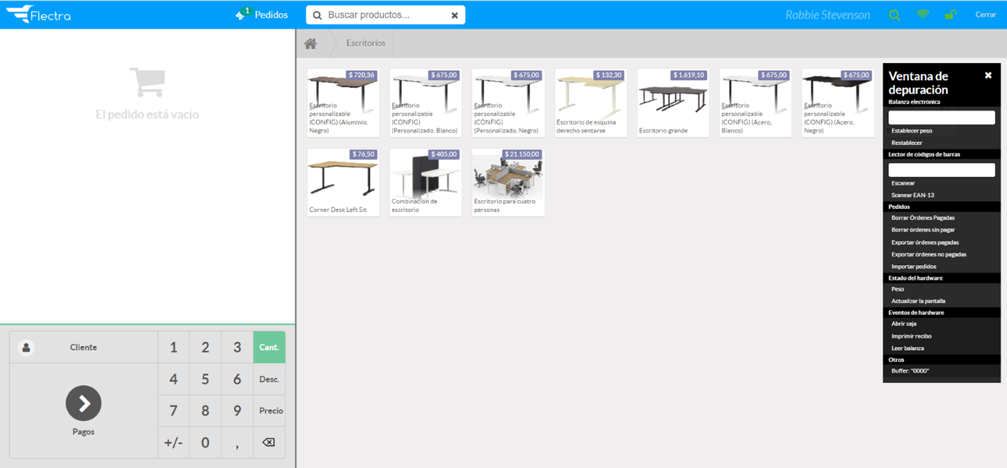This screenshot has width=1007, height=468.
Task: Switch numpad to Precio mode
Action: (x=271, y=411)
